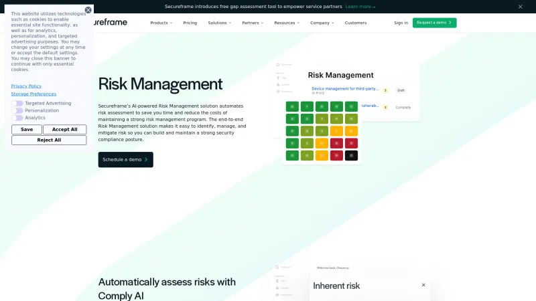Screen dimensions: 536x301
Task: Toggle Analytics switch
Action: tap(17, 118)
